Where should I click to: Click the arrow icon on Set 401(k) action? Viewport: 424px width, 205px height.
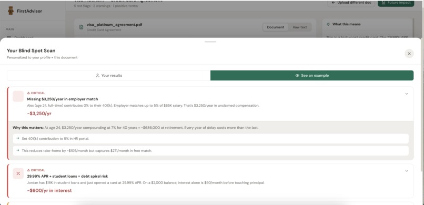pyautogui.click(x=18, y=138)
